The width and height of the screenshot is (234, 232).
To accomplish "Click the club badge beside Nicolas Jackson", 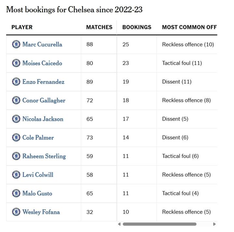I will (16, 119).
